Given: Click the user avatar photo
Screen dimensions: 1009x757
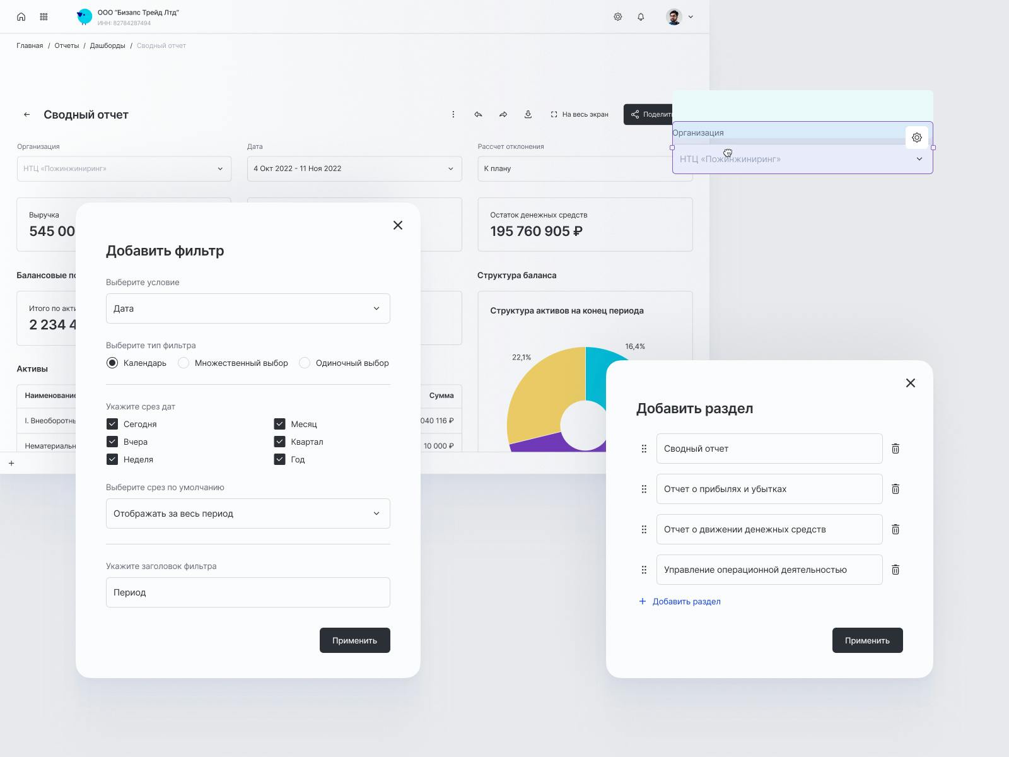Looking at the screenshot, I should tap(674, 17).
